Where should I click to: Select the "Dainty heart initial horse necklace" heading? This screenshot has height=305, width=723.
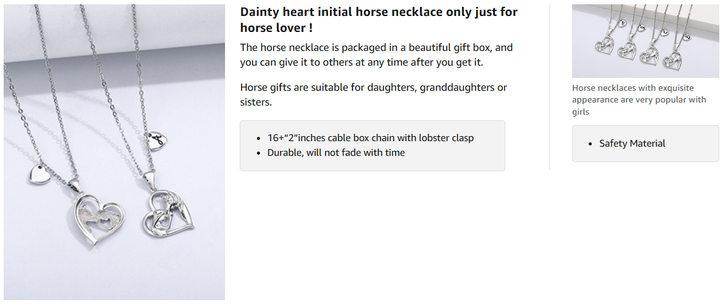point(378,20)
